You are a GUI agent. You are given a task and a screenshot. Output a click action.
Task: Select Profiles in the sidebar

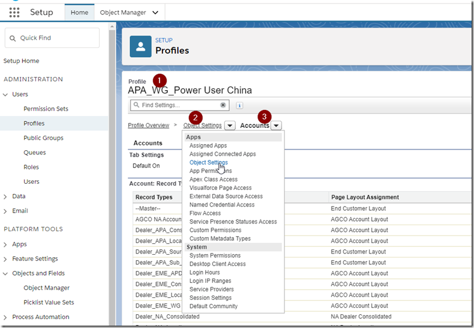point(34,124)
